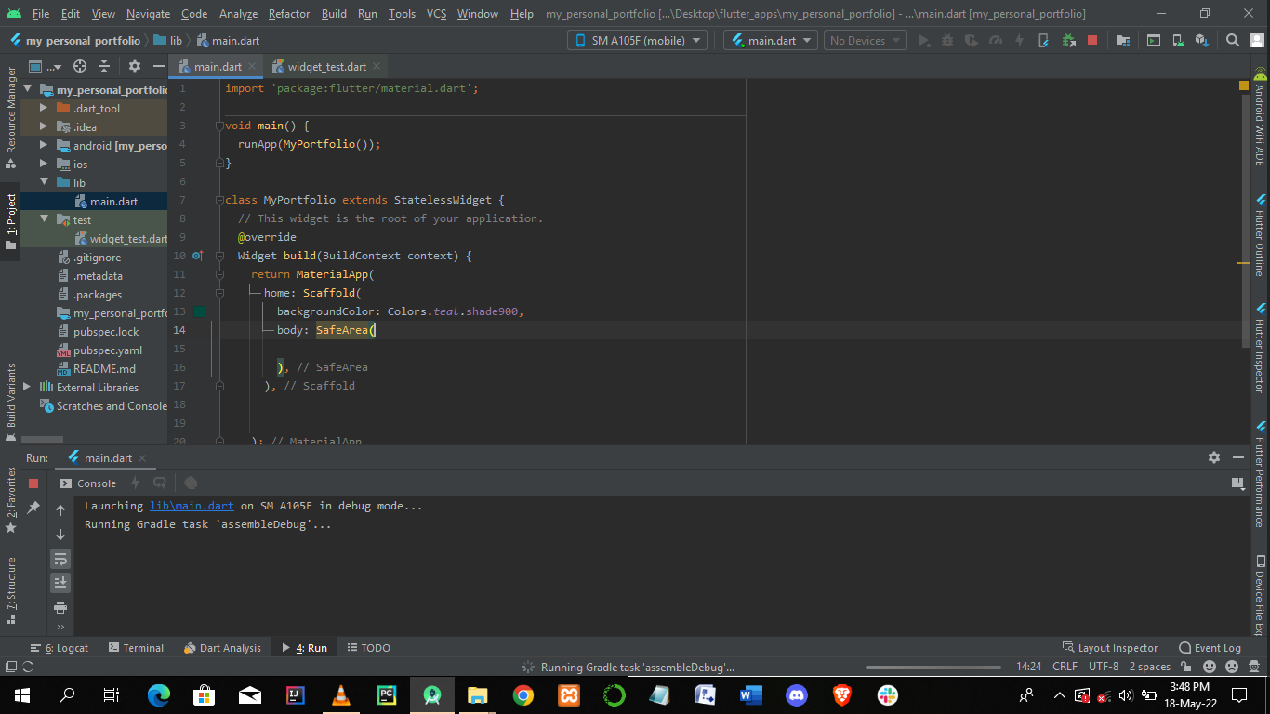Screen dimensions: 1270x714
Task: Expand the ios folder arrow
Action: point(44,165)
